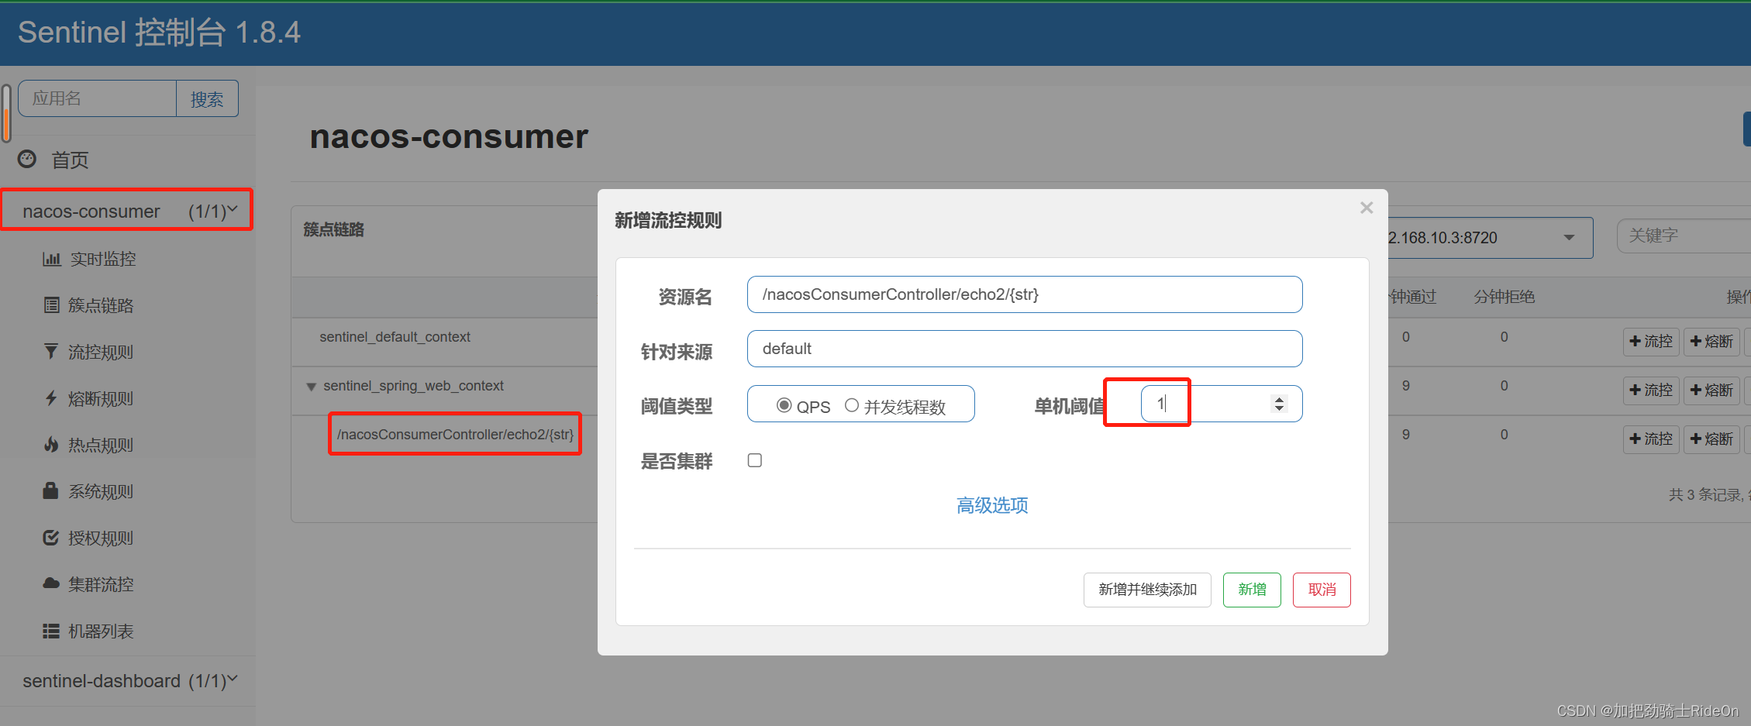This screenshot has height=726, width=1751.
Task: Click /nacosConsumerController/echo2/{str} in the tree
Action: click(455, 435)
